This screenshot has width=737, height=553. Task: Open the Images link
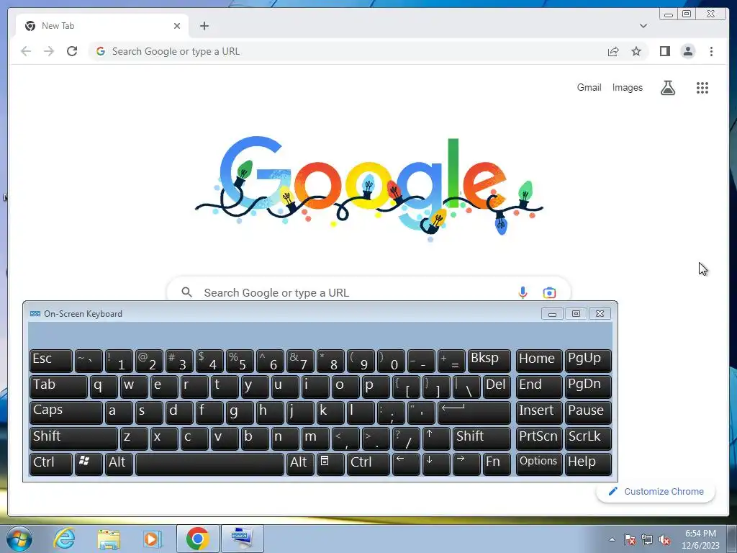pyautogui.click(x=627, y=87)
